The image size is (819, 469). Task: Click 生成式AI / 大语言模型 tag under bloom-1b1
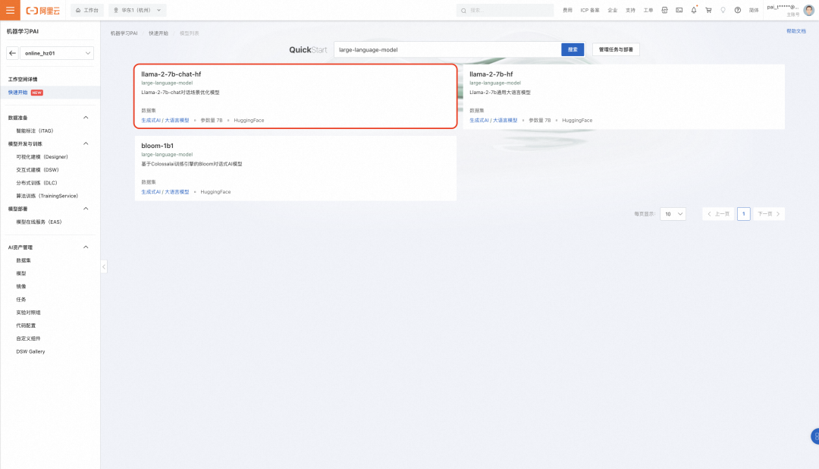click(x=165, y=192)
